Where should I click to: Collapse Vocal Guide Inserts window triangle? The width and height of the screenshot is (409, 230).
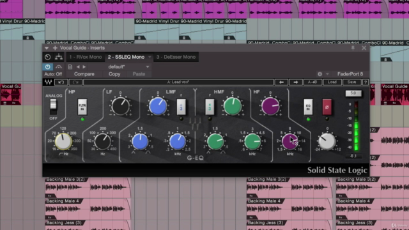click(47, 48)
